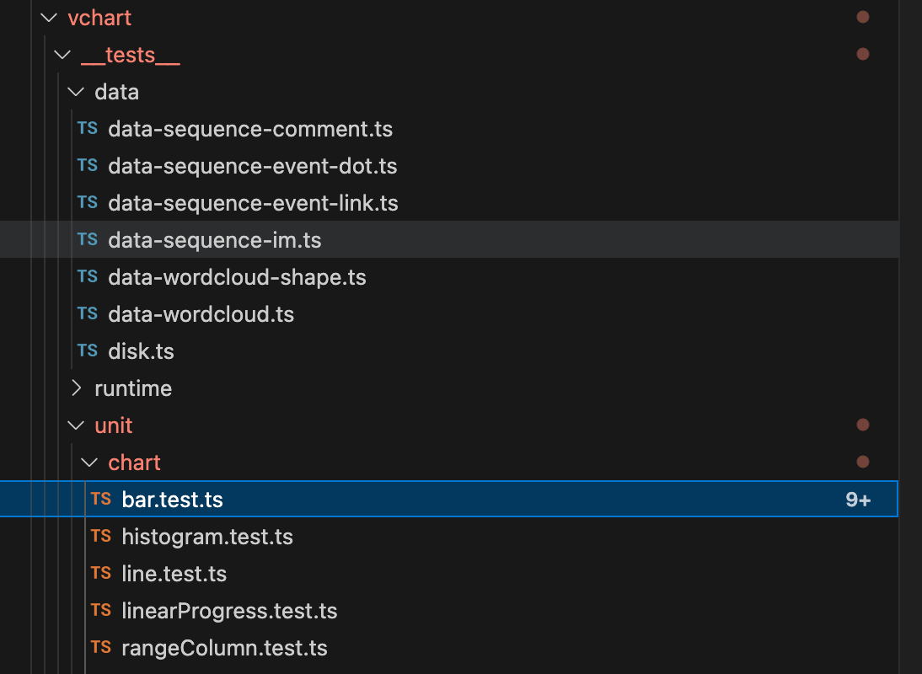Expand the runtime folder
Screen dimensions: 922x674
76,388
